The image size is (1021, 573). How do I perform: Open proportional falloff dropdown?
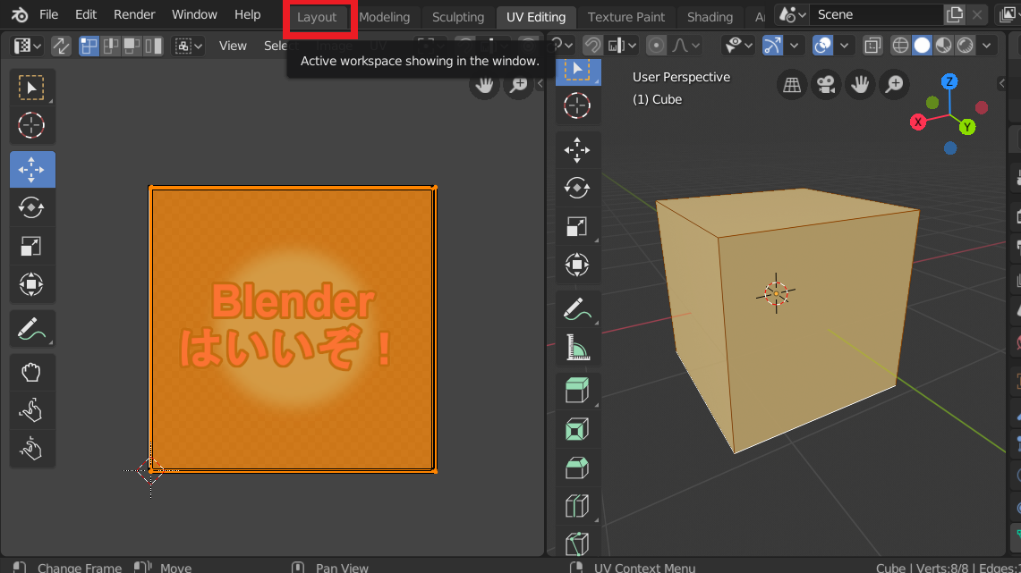tap(685, 46)
